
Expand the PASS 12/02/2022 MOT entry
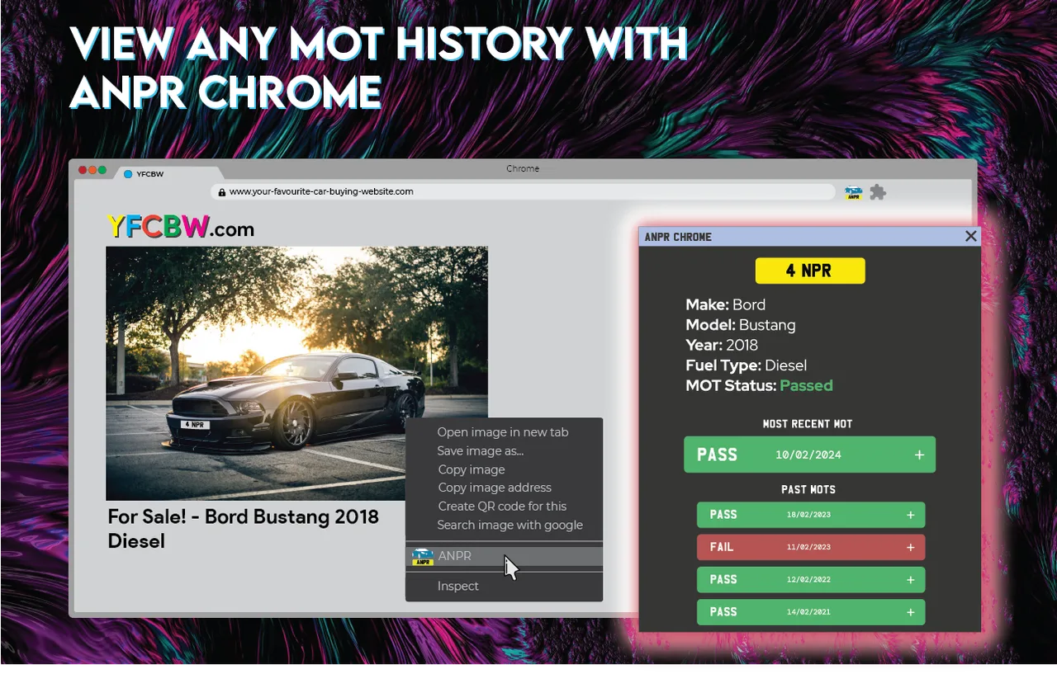point(911,580)
